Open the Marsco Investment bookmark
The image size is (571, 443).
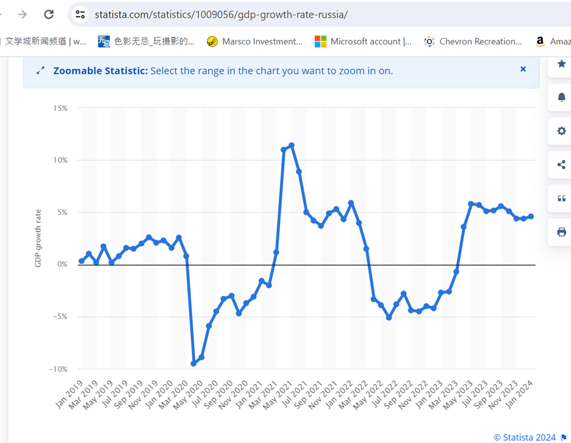(x=254, y=41)
